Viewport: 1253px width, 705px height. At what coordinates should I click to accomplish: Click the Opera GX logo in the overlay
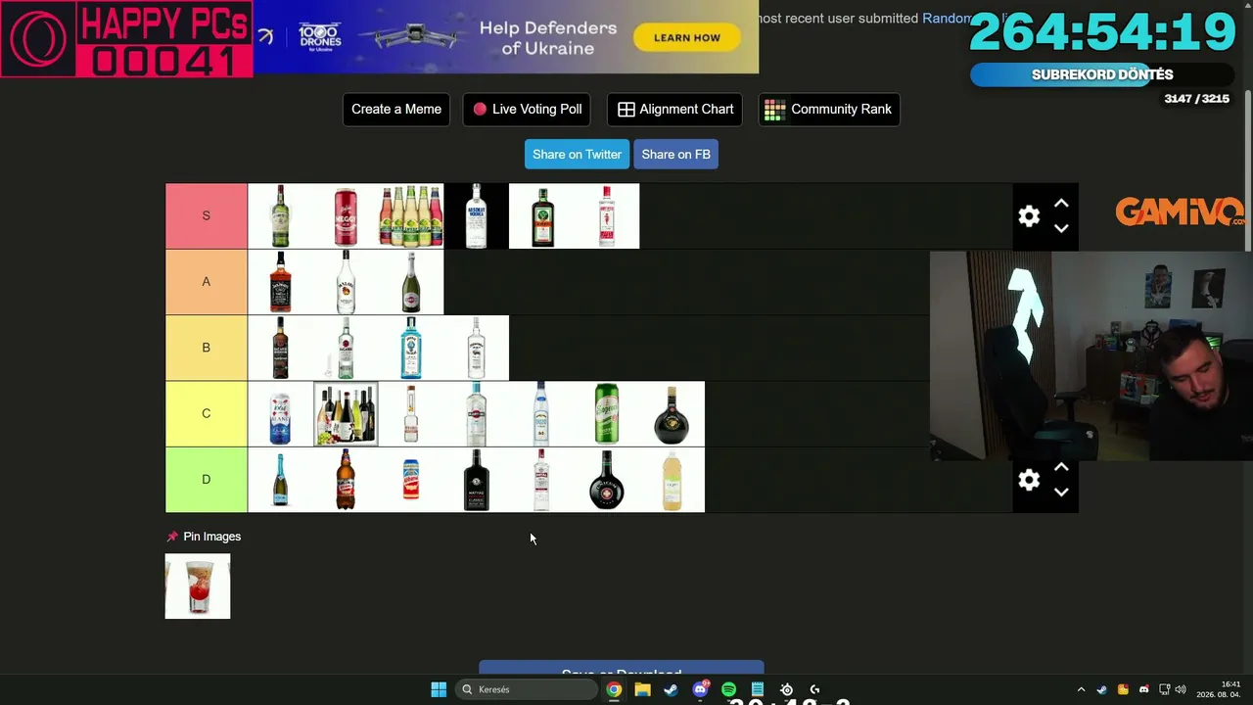pyautogui.click(x=38, y=39)
